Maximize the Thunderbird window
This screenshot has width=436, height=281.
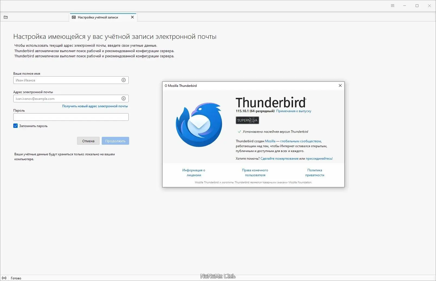click(417, 6)
